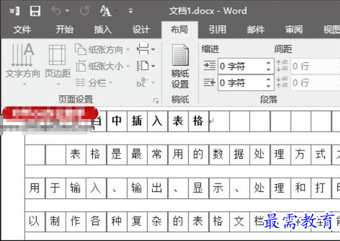Switch to the 邮件 tab
Screen dimensions: 340x241
pos(255,29)
